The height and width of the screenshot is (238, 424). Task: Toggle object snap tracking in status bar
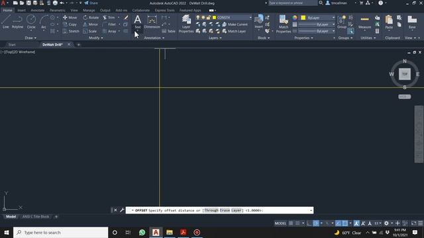coord(339,223)
